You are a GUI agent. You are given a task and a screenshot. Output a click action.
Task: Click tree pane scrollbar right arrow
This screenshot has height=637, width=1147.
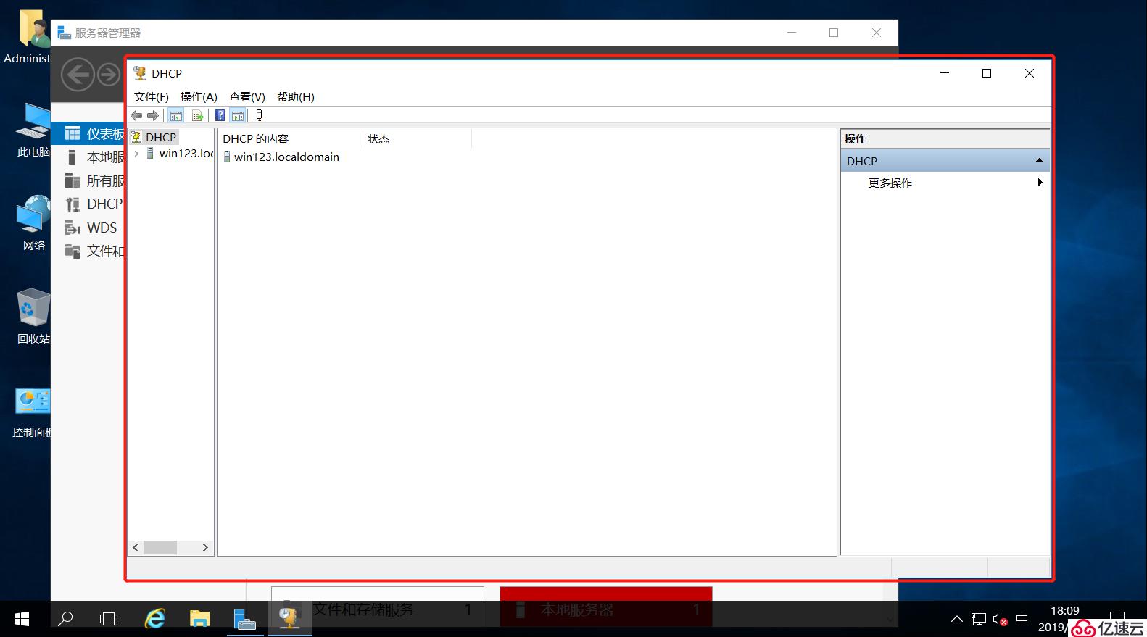pyautogui.click(x=205, y=547)
